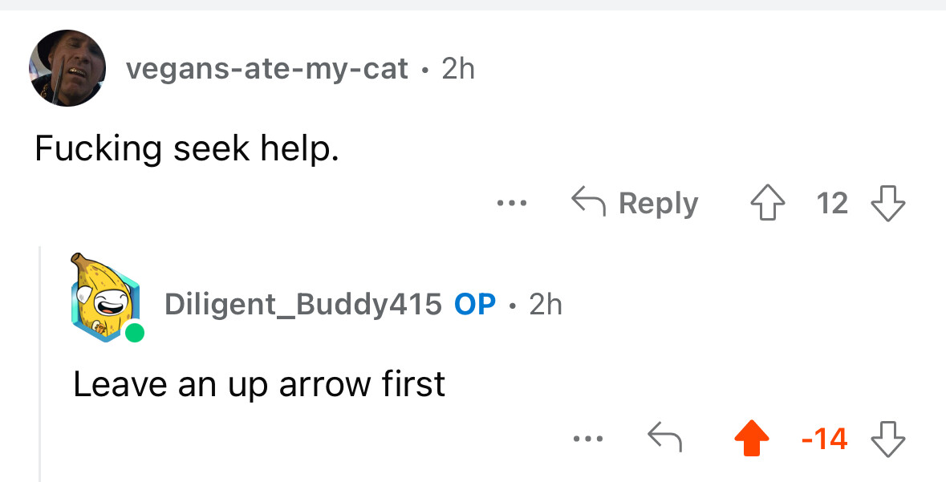Select the "Leave an up arrow first" comment text
Screen dimensions: 946x482
[x=259, y=384]
